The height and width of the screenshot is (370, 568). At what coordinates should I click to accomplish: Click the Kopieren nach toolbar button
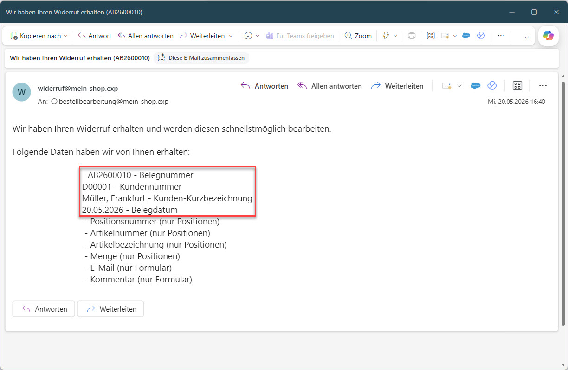(35, 36)
